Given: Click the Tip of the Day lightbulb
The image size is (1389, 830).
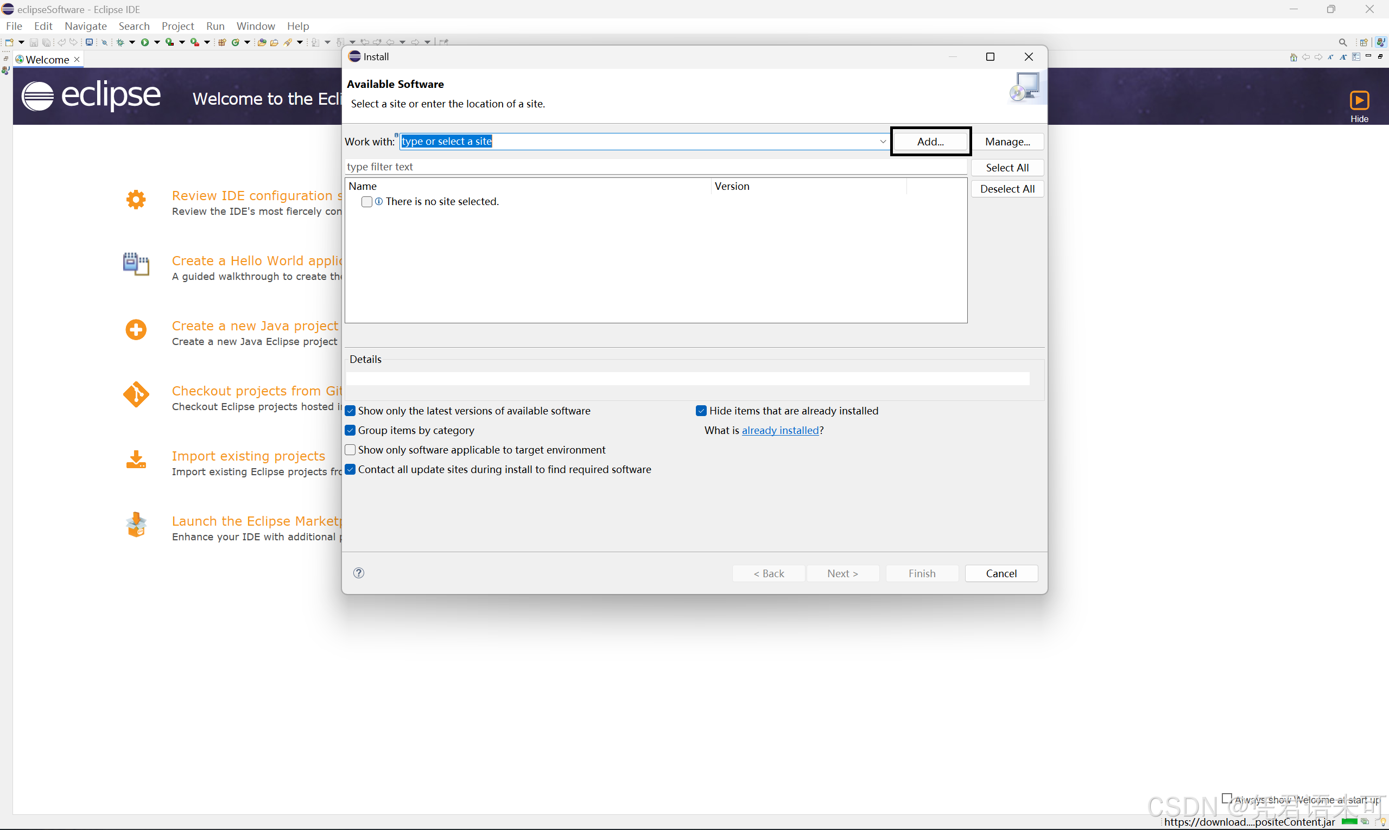Looking at the screenshot, I should [x=1384, y=822].
